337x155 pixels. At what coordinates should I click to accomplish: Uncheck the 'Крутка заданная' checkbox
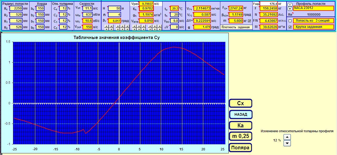(x=290, y=27)
